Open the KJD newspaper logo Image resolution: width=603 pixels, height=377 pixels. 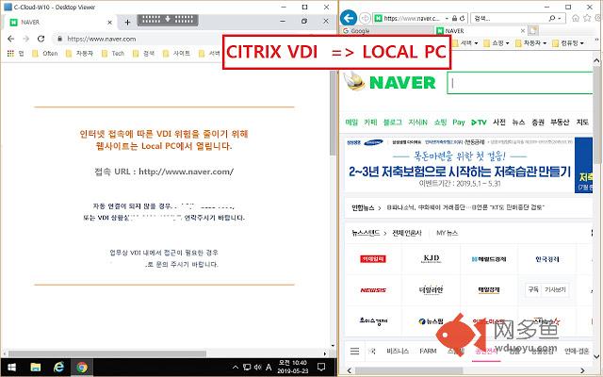(x=432, y=259)
